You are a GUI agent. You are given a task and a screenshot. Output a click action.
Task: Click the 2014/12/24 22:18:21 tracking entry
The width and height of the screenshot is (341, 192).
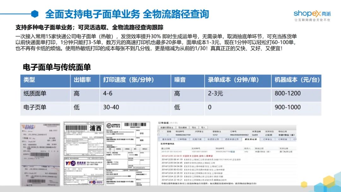pos(194,180)
